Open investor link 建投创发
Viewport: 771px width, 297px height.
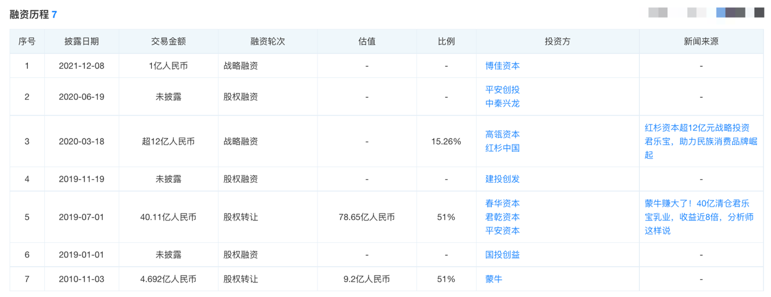tap(502, 179)
